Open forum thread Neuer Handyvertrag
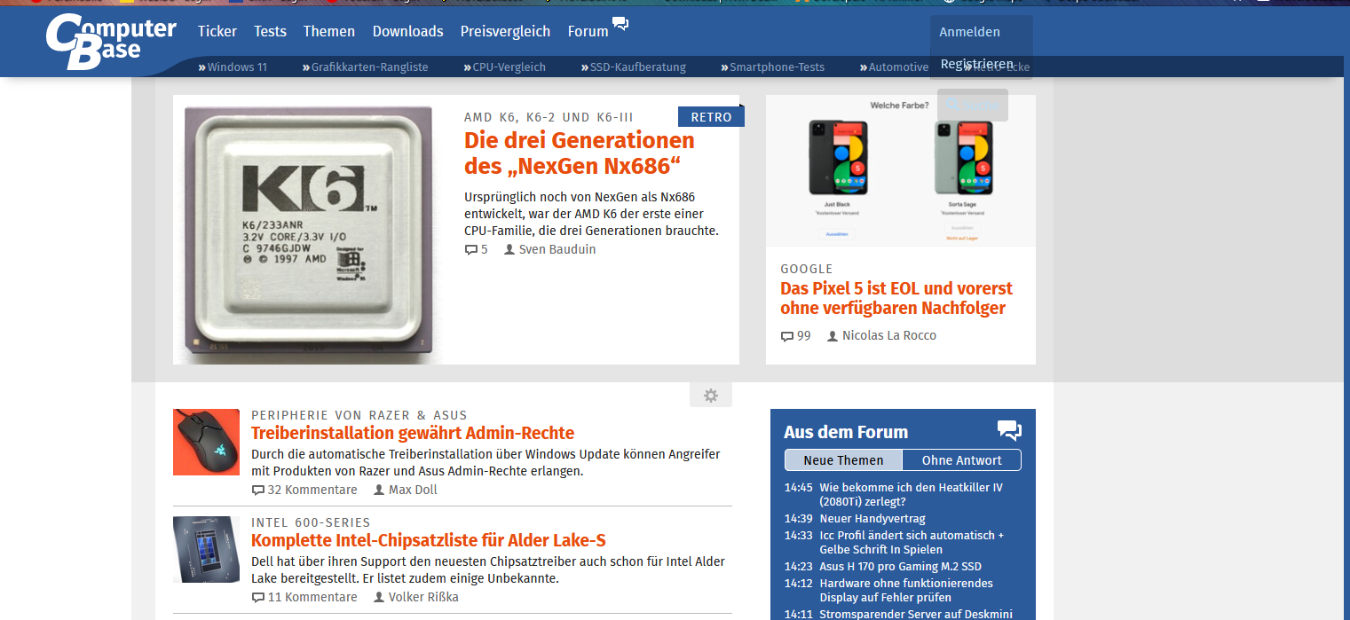The width and height of the screenshot is (1350, 620). [872, 519]
